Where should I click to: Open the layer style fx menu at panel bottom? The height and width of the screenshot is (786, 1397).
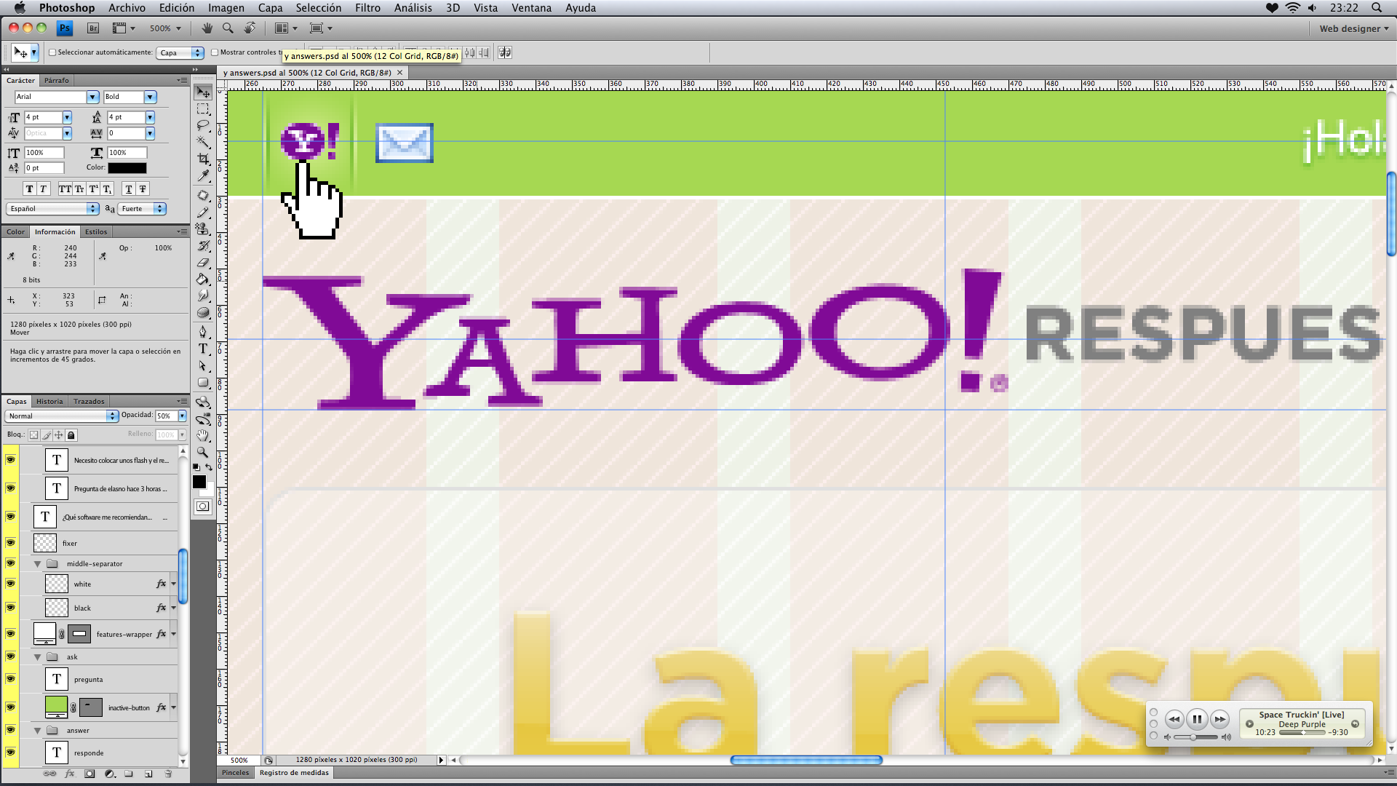click(x=70, y=774)
